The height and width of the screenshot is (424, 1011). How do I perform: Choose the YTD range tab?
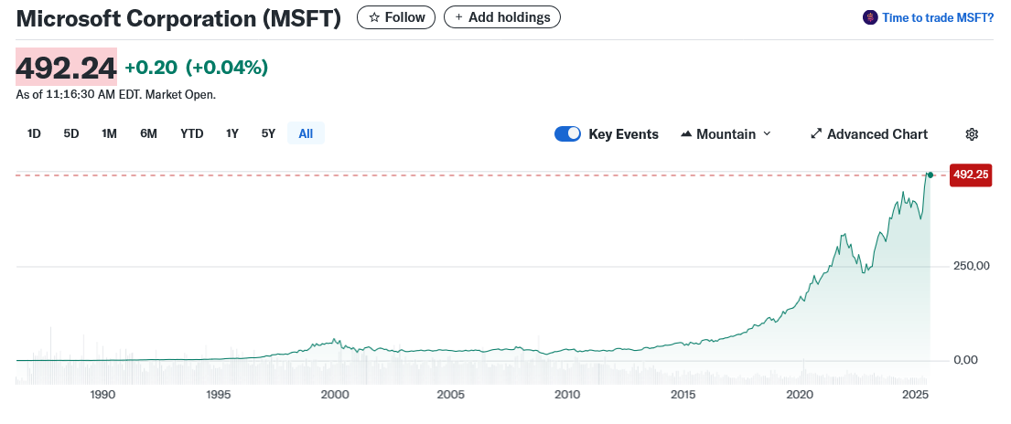point(191,134)
